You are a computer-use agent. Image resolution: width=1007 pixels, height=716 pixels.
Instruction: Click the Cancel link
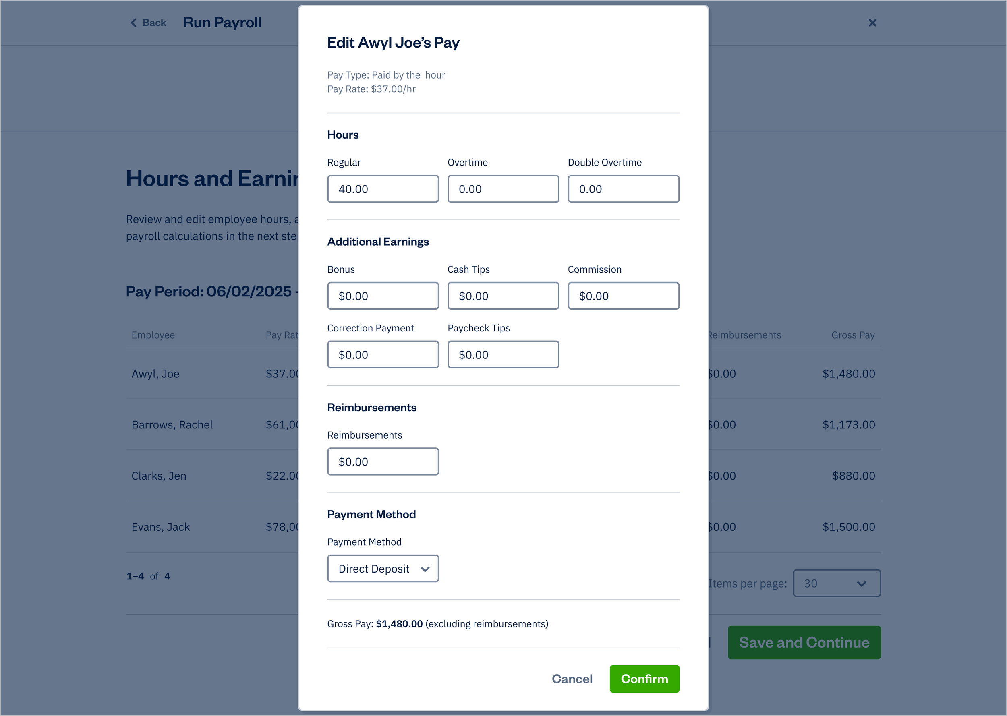(x=572, y=679)
